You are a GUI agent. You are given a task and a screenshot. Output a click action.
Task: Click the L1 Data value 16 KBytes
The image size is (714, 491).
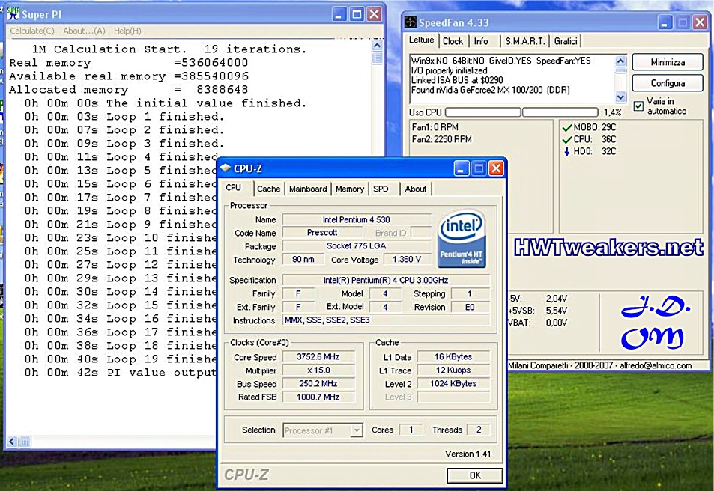pyautogui.click(x=453, y=357)
